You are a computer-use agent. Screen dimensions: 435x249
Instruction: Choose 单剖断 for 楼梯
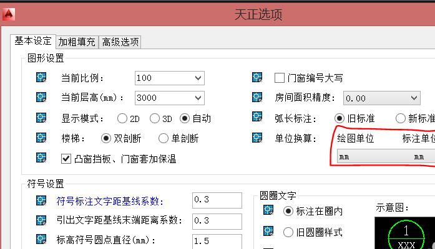(164, 138)
